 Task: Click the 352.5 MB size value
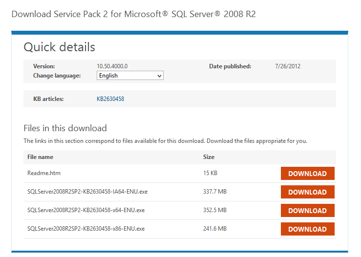coord(214,210)
